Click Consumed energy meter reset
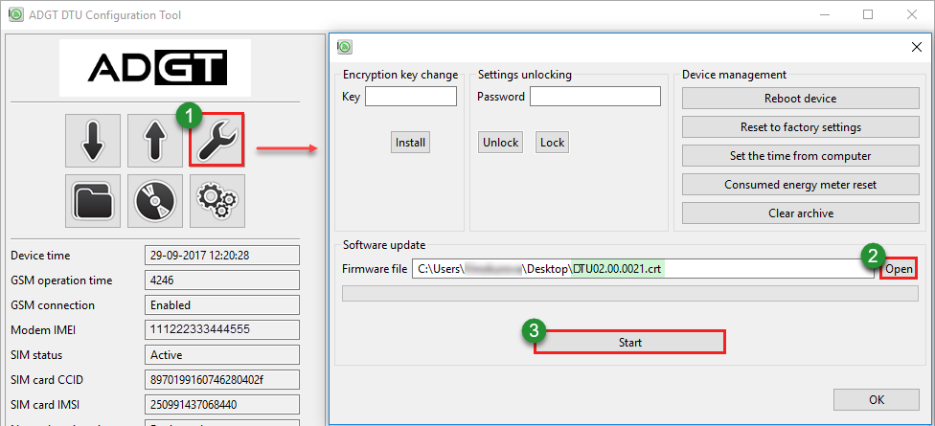This screenshot has width=935, height=426. coord(800,185)
